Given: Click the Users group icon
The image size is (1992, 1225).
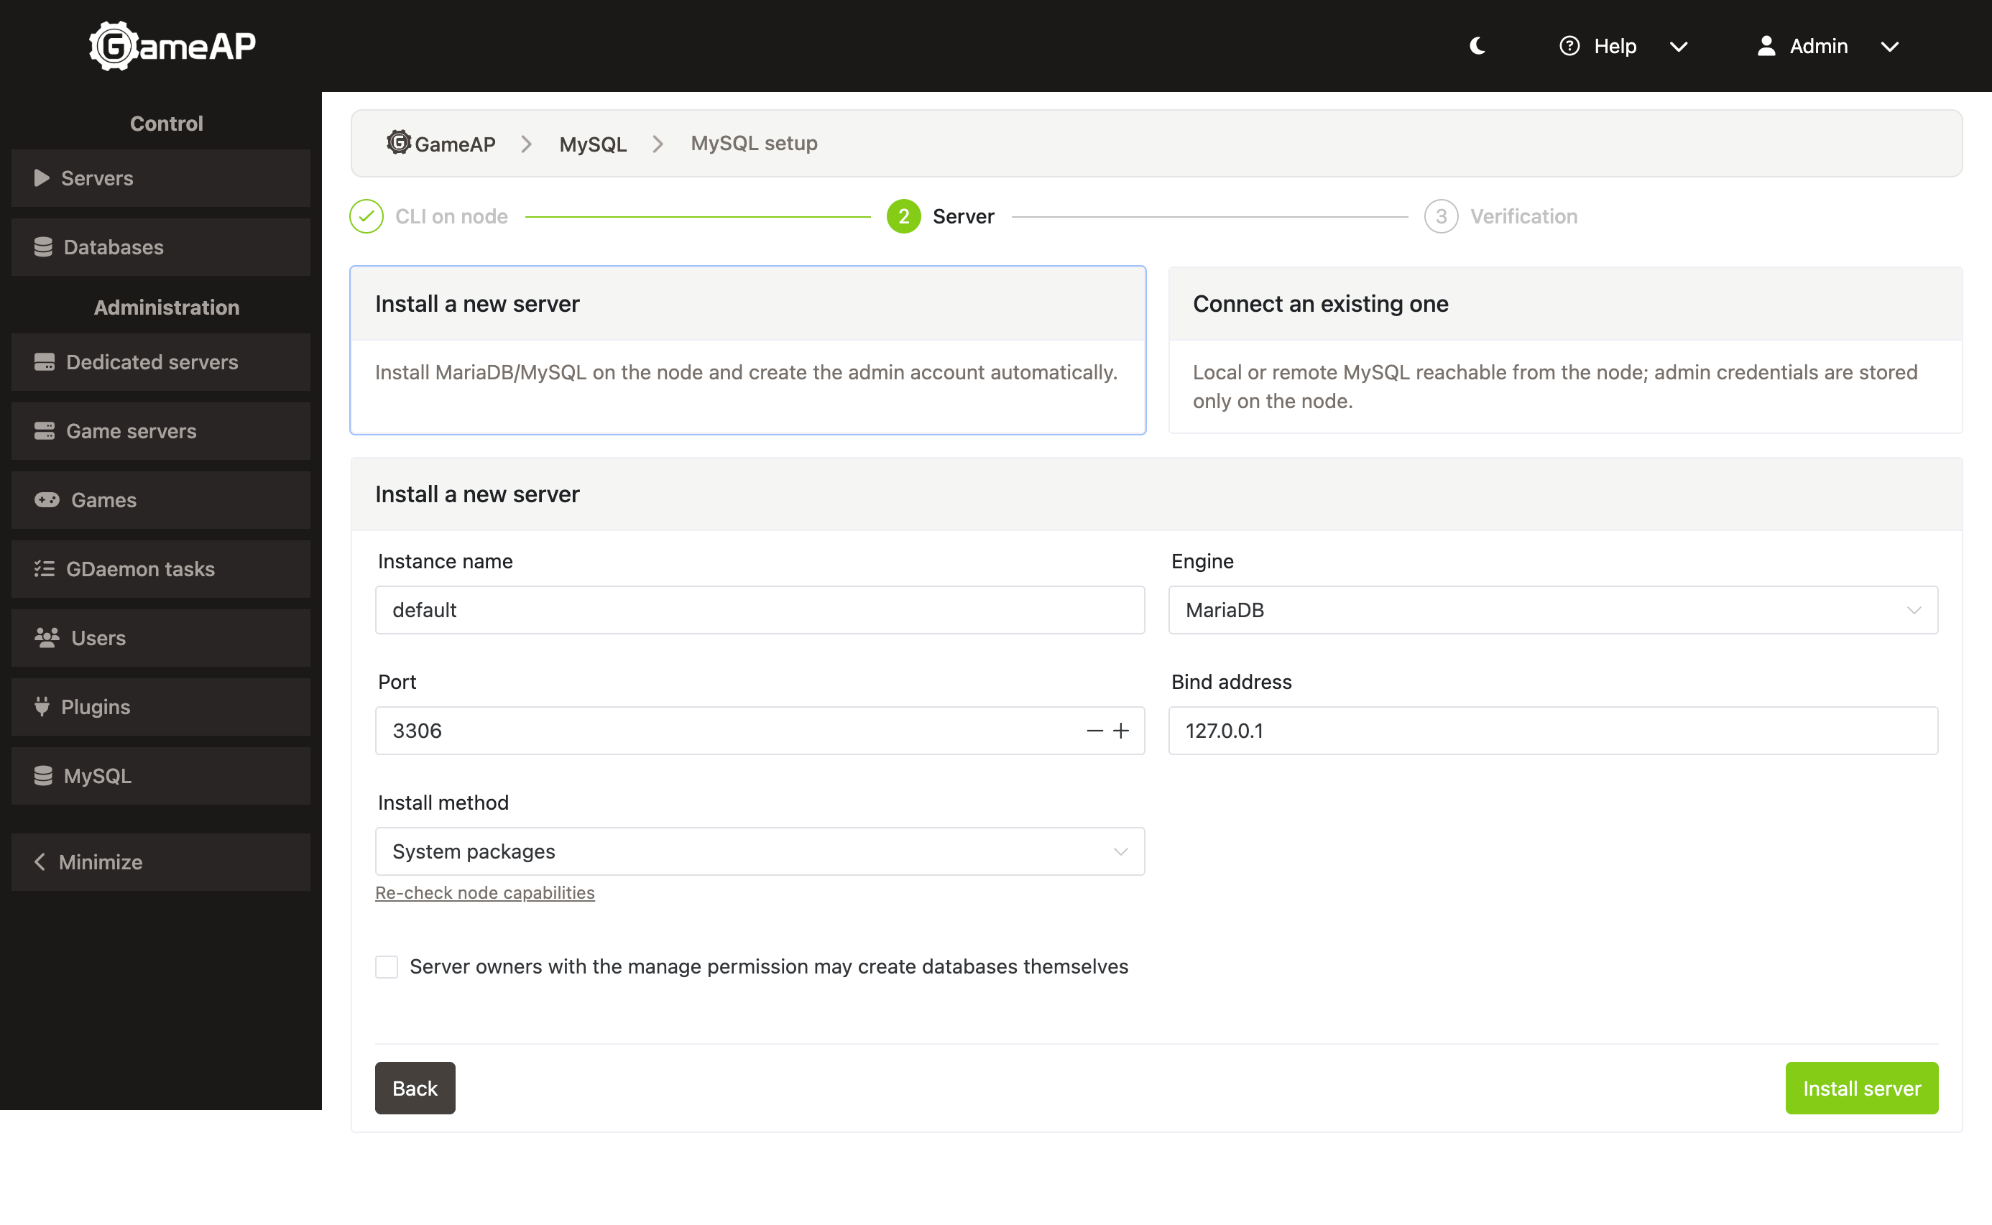Looking at the screenshot, I should [47, 637].
